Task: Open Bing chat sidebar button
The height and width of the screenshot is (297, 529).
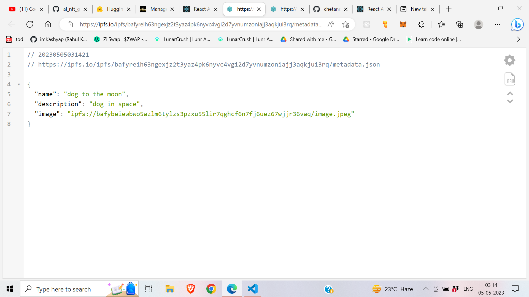Action: 517,24
